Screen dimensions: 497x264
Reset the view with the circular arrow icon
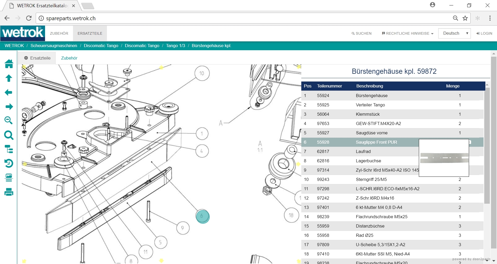(9, 163)
